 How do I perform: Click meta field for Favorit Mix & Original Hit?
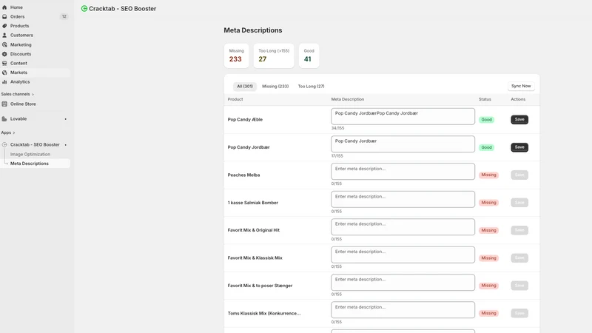tap(403, 227)
